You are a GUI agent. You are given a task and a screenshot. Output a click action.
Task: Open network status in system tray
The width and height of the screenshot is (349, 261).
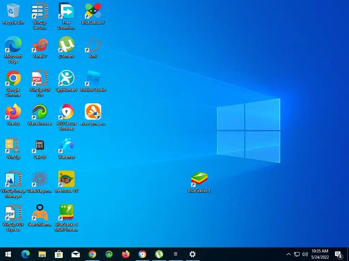[297, 254]
